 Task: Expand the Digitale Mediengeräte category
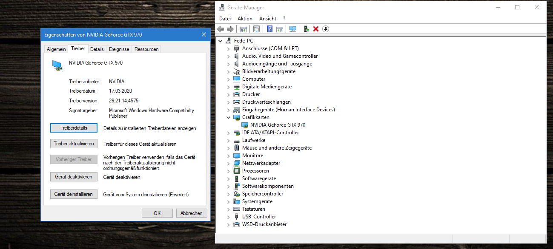coord(228,87)
